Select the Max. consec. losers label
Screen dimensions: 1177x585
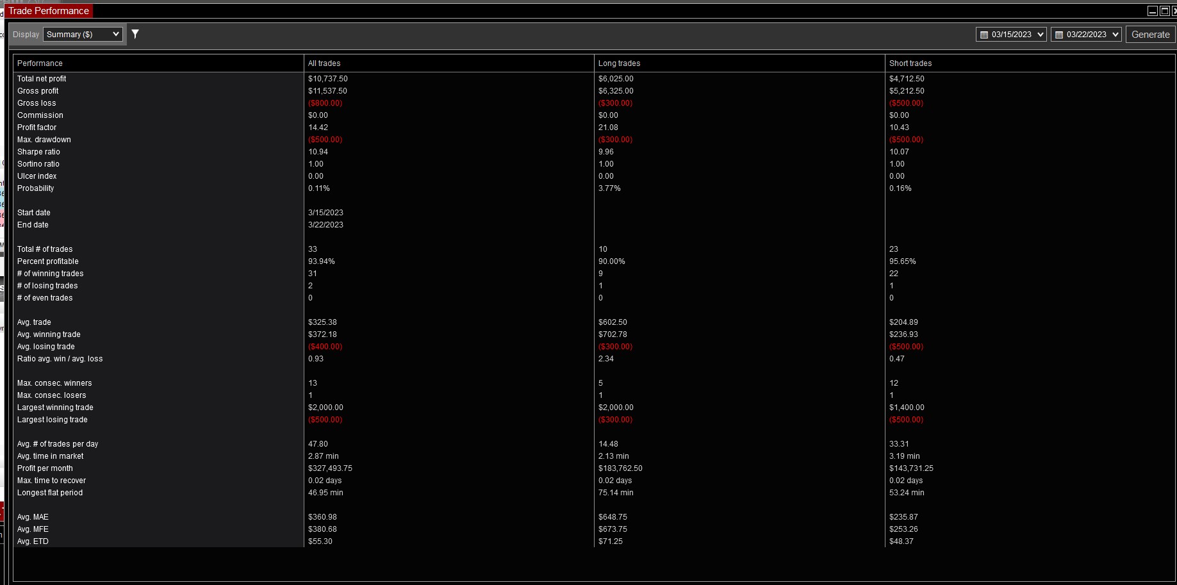[x=52, y=395]
